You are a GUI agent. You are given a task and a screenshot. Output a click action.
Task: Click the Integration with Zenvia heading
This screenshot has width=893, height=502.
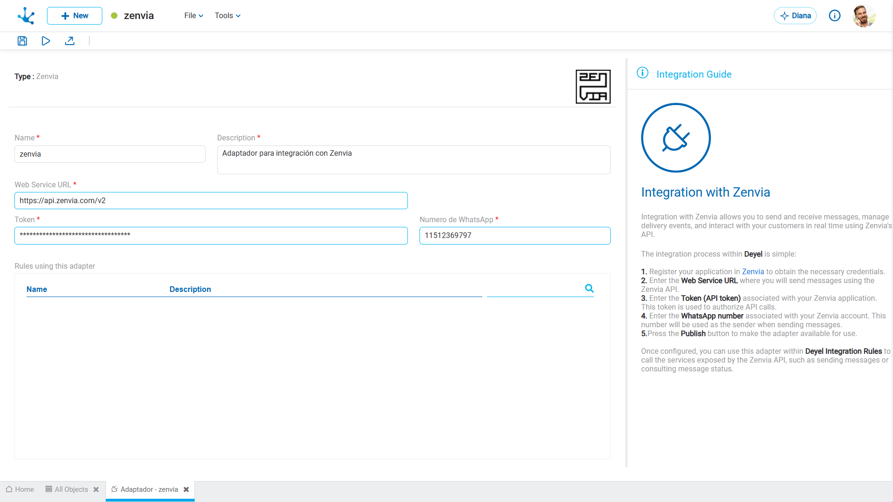click(706, 192)
